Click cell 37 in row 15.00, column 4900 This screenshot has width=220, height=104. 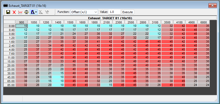tap(192, 61)
